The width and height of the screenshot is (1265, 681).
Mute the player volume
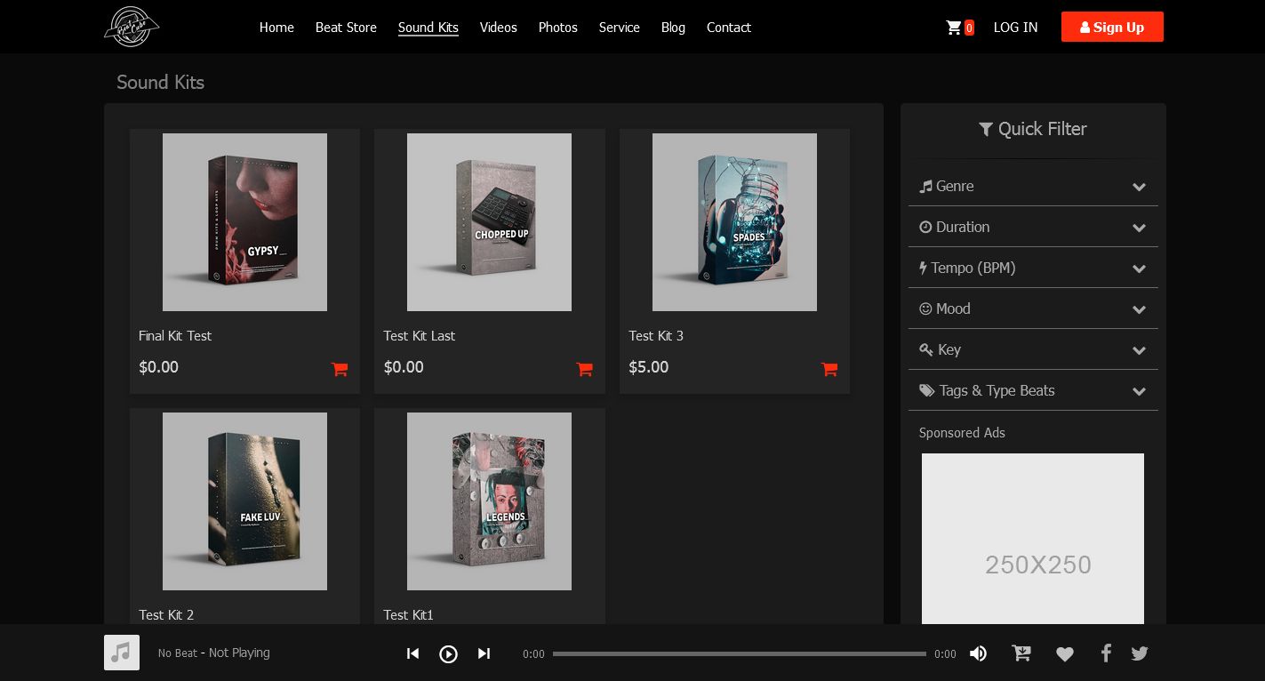978,653
